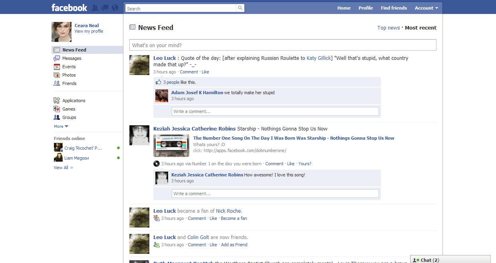Click the vinyl record app icon
496x263 pixels.
click(x=157, y=164)
